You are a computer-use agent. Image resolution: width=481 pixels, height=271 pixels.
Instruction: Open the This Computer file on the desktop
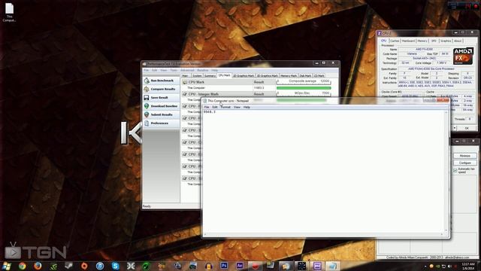coord(9,12)
